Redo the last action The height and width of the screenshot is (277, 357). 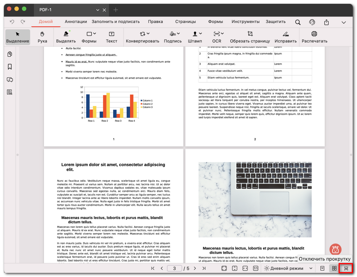tap(23, 22)
